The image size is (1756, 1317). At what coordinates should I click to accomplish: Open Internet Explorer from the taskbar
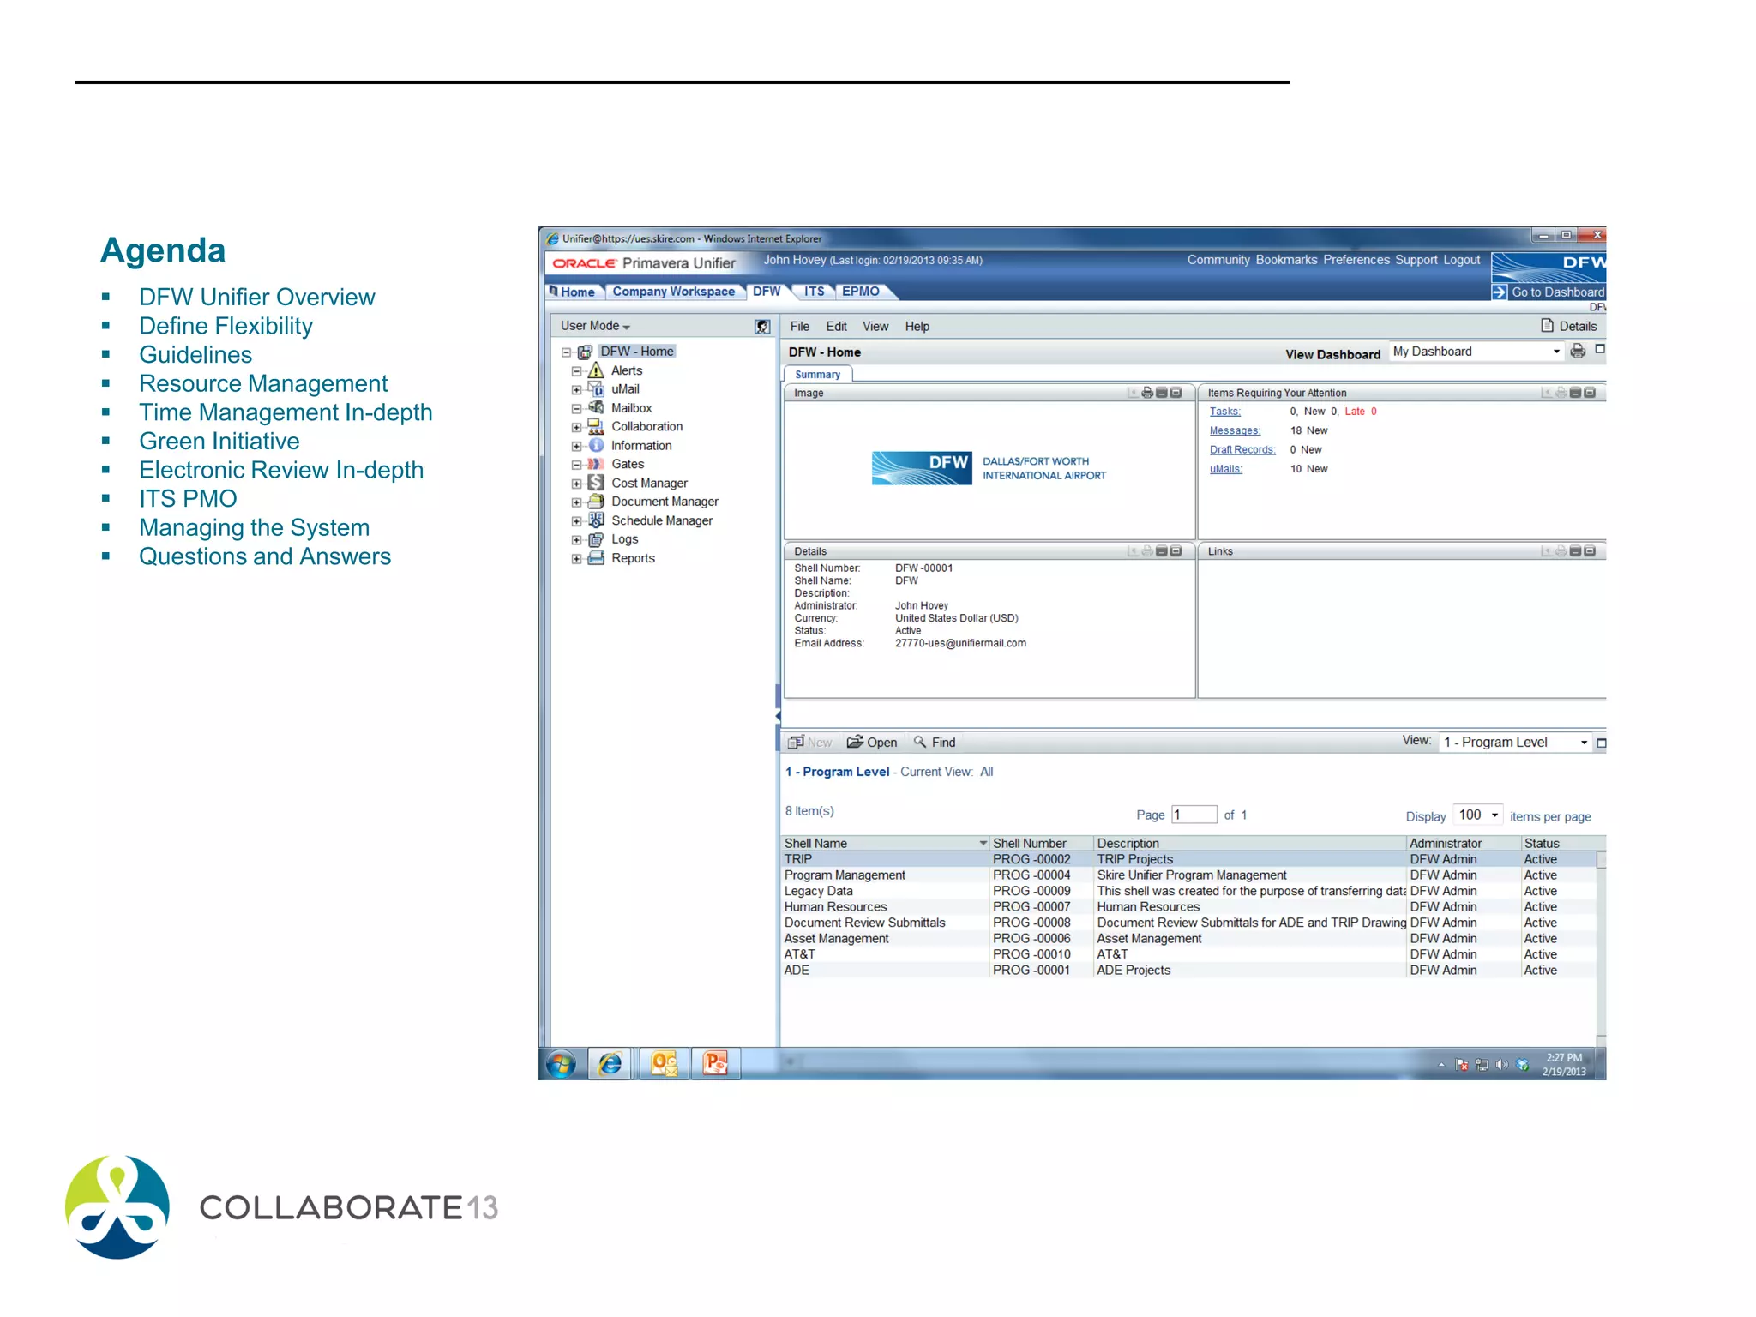click(x=610, y=1064)
